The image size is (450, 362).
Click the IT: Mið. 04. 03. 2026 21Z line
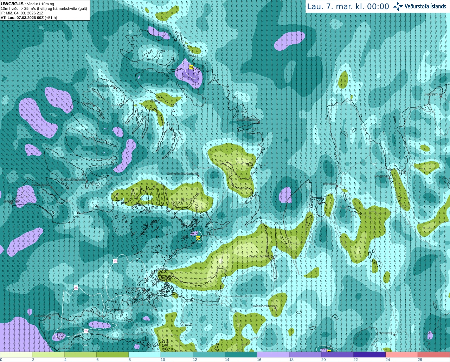click(22, 13)
